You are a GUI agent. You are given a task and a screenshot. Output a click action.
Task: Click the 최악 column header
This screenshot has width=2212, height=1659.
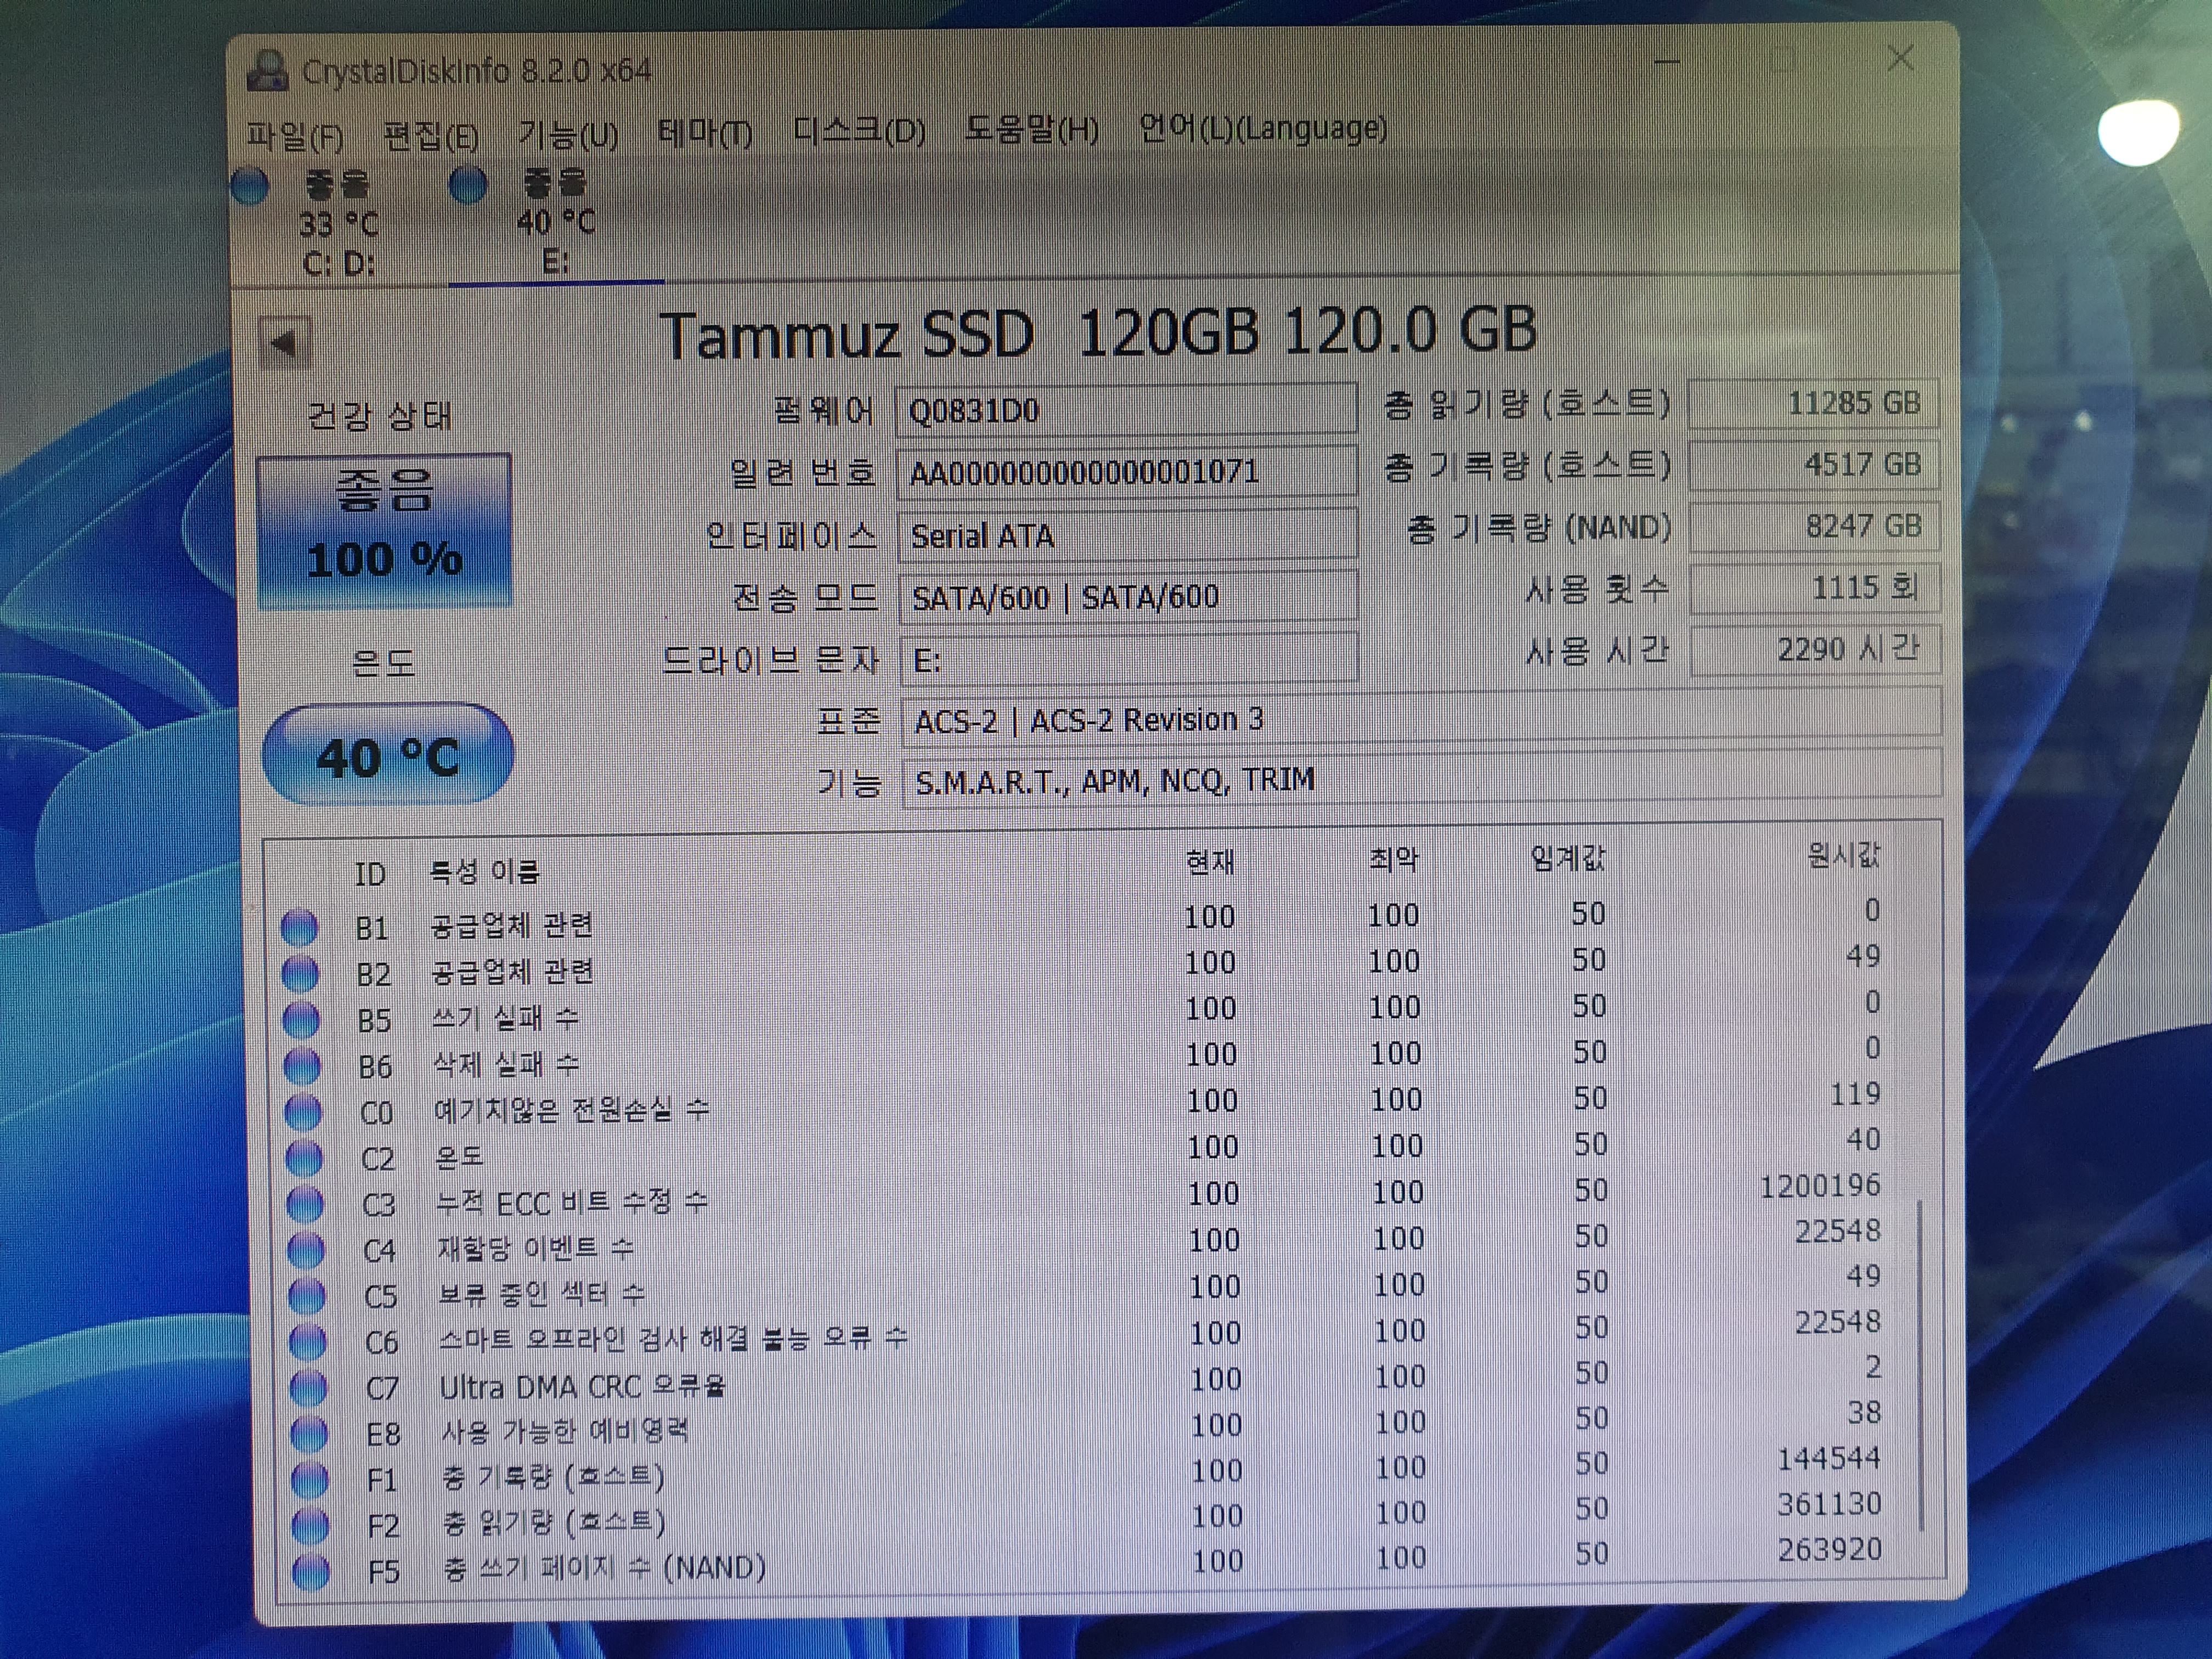[x=1394, y=860]
